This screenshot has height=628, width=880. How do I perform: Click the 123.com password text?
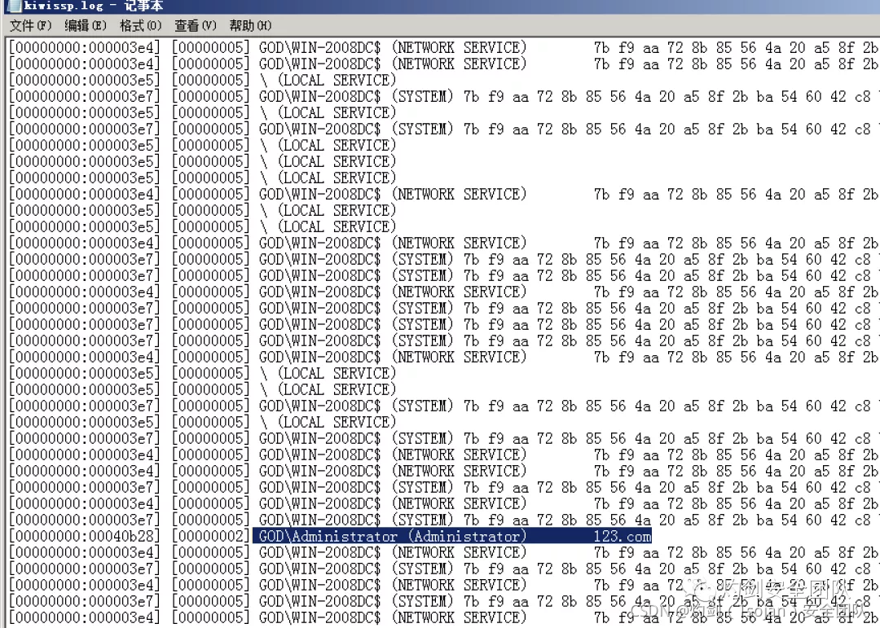pyautogui.click(x=623, y=537)
